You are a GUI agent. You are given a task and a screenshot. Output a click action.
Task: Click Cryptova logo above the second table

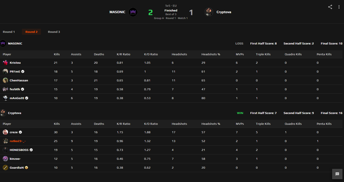(x=3, y=113)
